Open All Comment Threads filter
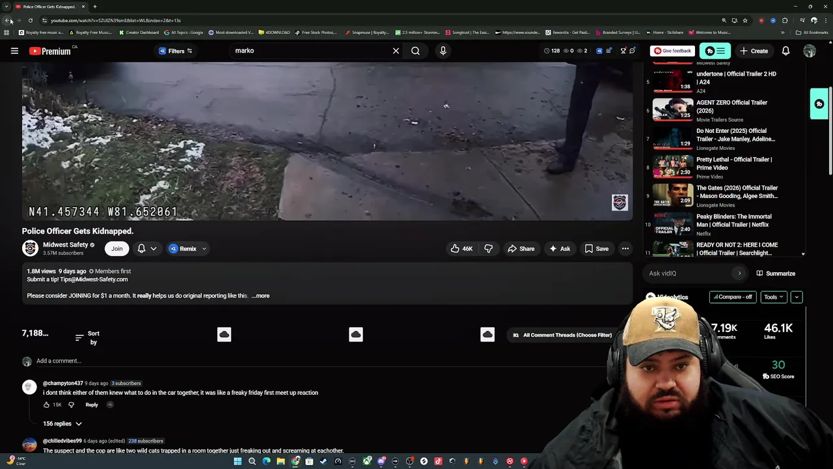833x469 pixels. tap(562, 335)
